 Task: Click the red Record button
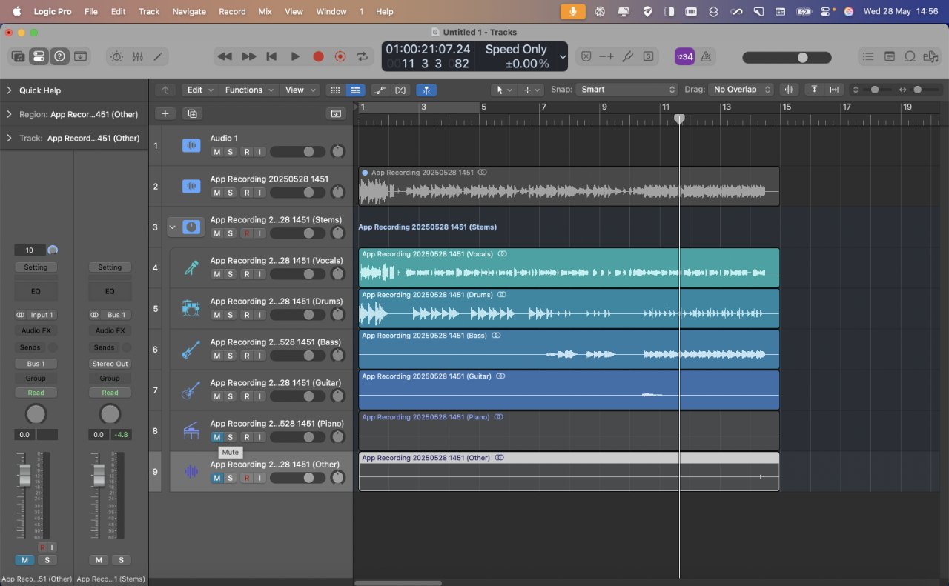(318, 56)
